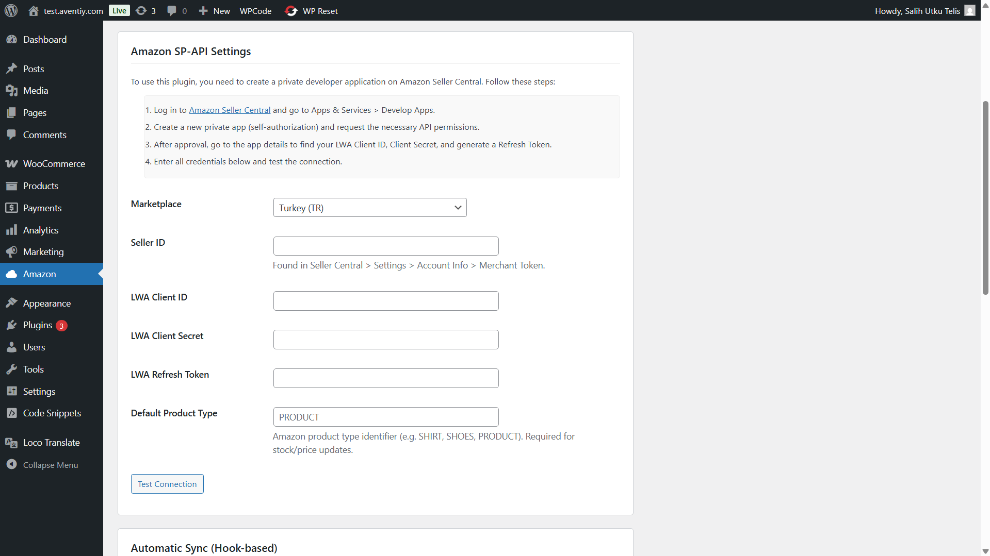The height and width of the screenshot is (556, 990).
Task: Open the Products section
Action: 41,186
